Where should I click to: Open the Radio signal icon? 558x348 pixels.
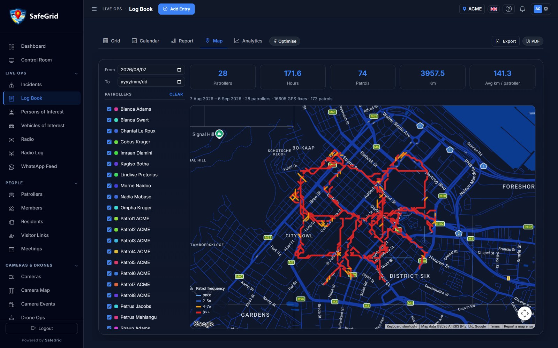[x=12, y=140]
